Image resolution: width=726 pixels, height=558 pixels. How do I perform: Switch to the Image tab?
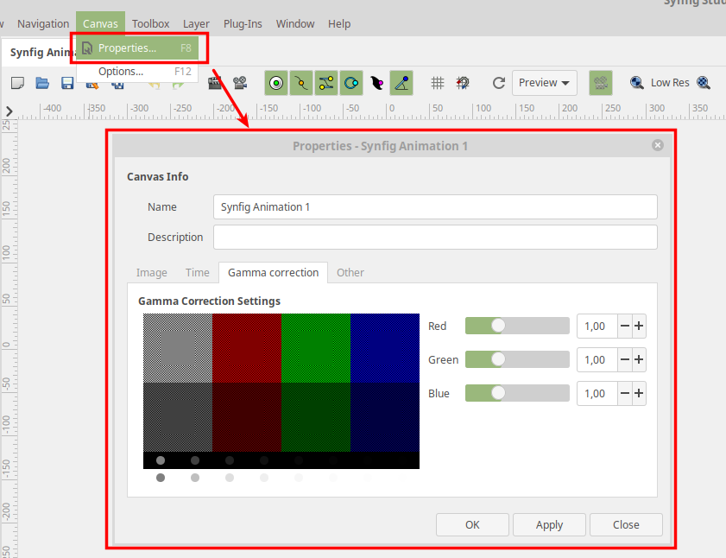(x=151, y=272)
